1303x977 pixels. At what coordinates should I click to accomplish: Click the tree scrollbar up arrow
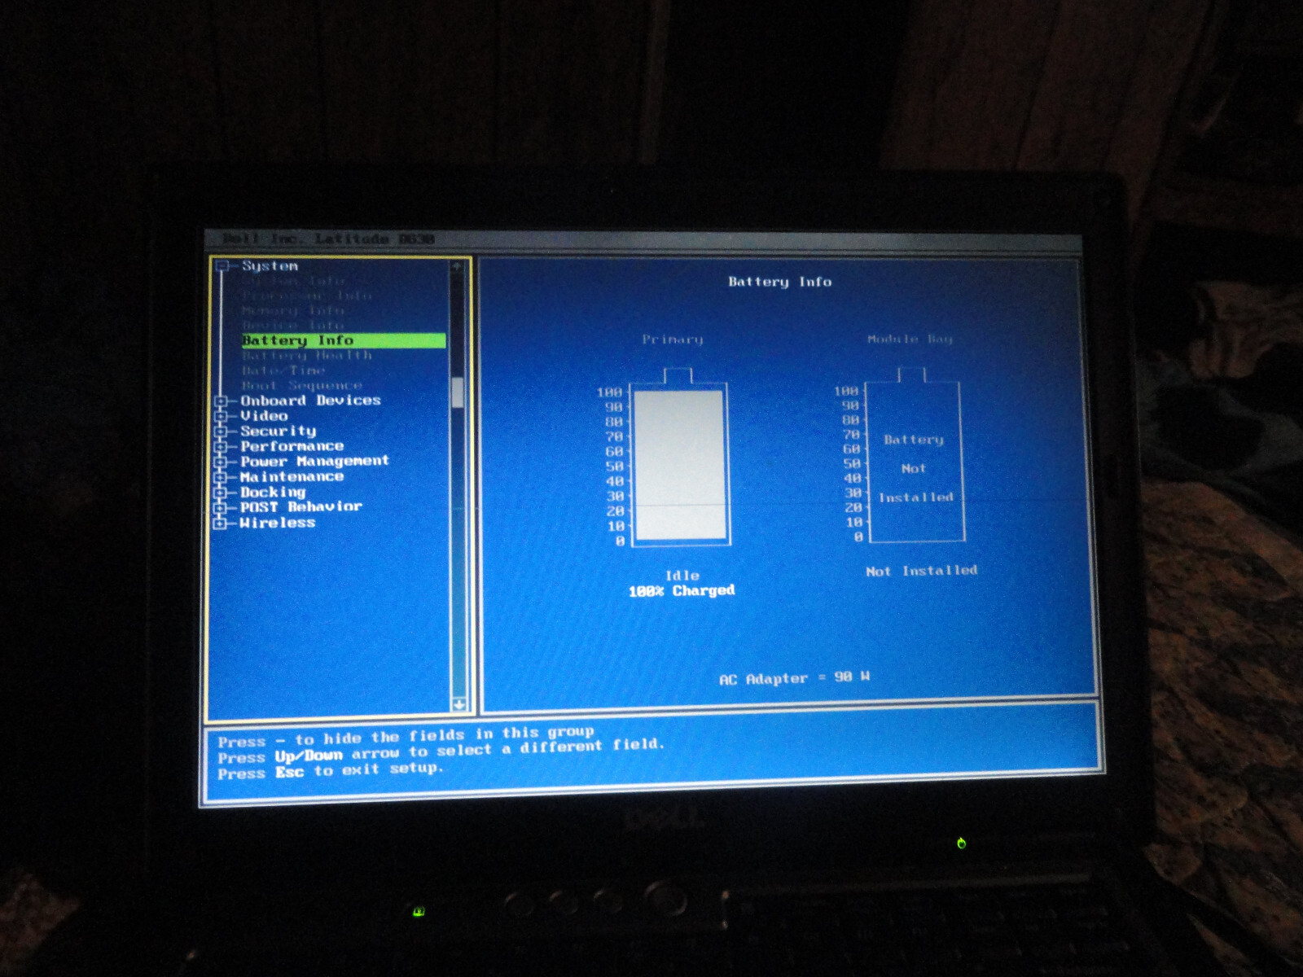coord(457,267)
